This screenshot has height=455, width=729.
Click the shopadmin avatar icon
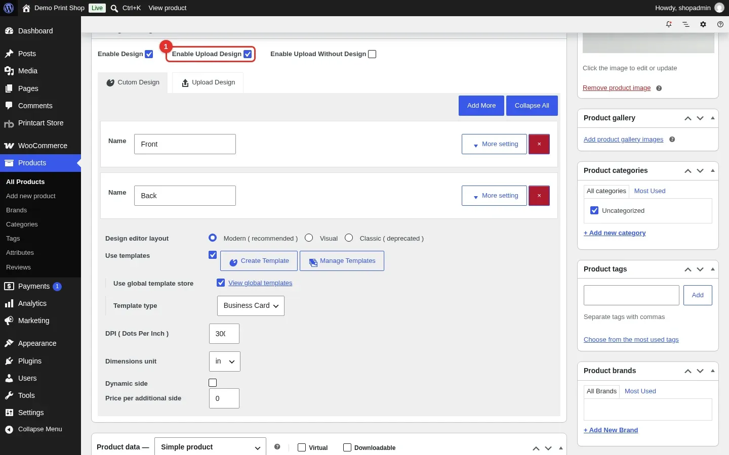click(x=719, y=8)
